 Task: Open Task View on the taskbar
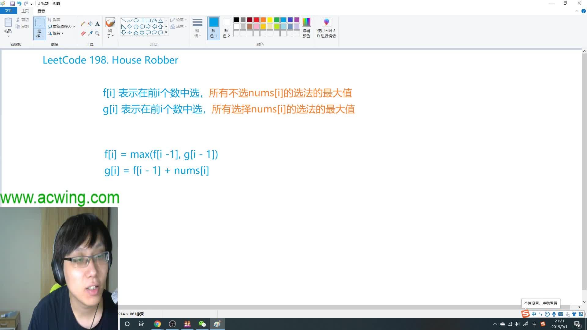point(142,324)
